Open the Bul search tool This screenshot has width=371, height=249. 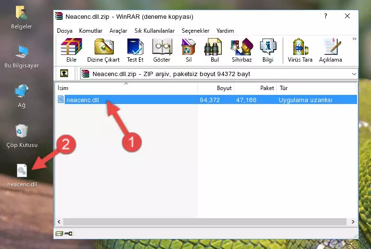click(x=215, y=50)
